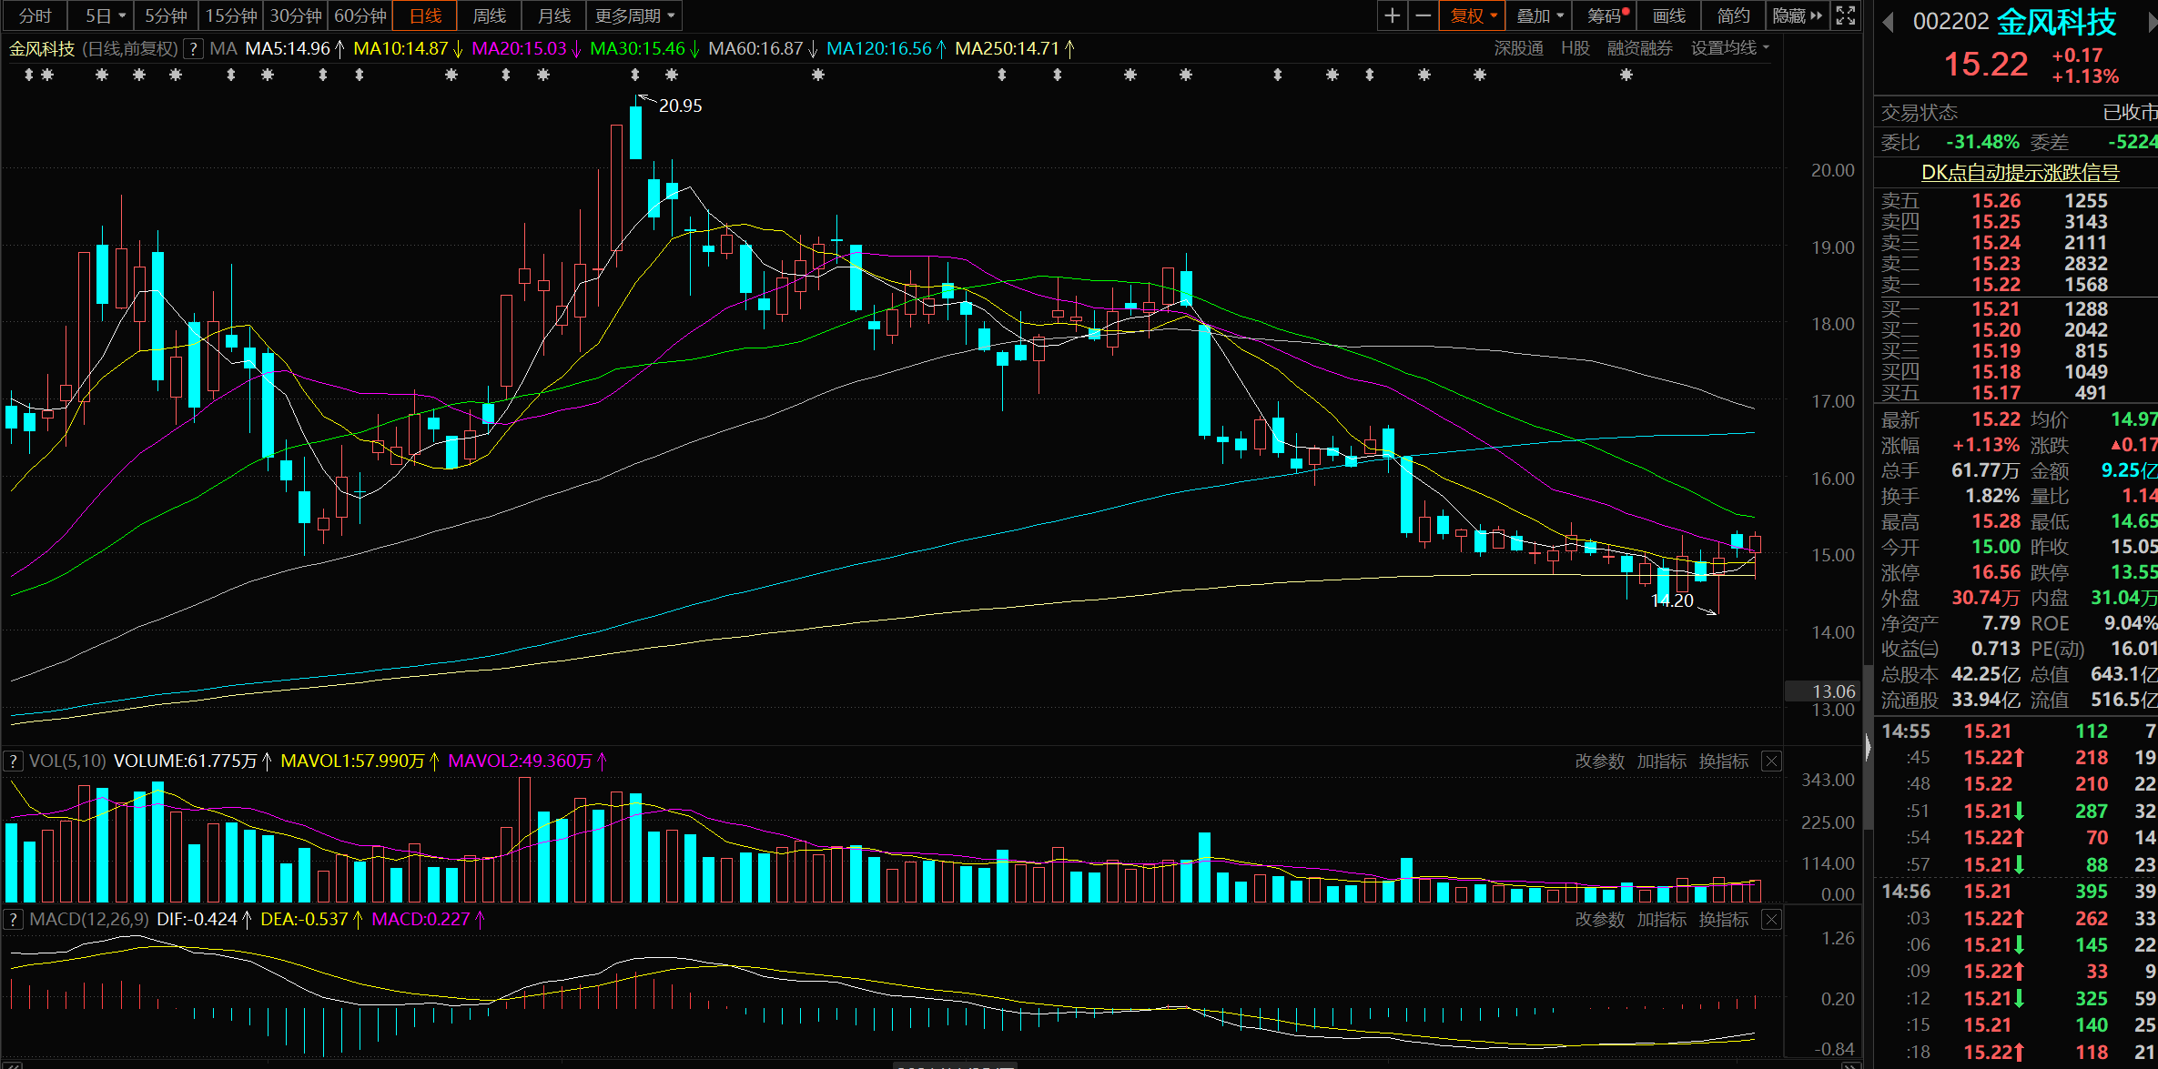Click the zoom out minus icon
The width and height of the screenshot is (2158, 1069).
(x=1423, y=15)
